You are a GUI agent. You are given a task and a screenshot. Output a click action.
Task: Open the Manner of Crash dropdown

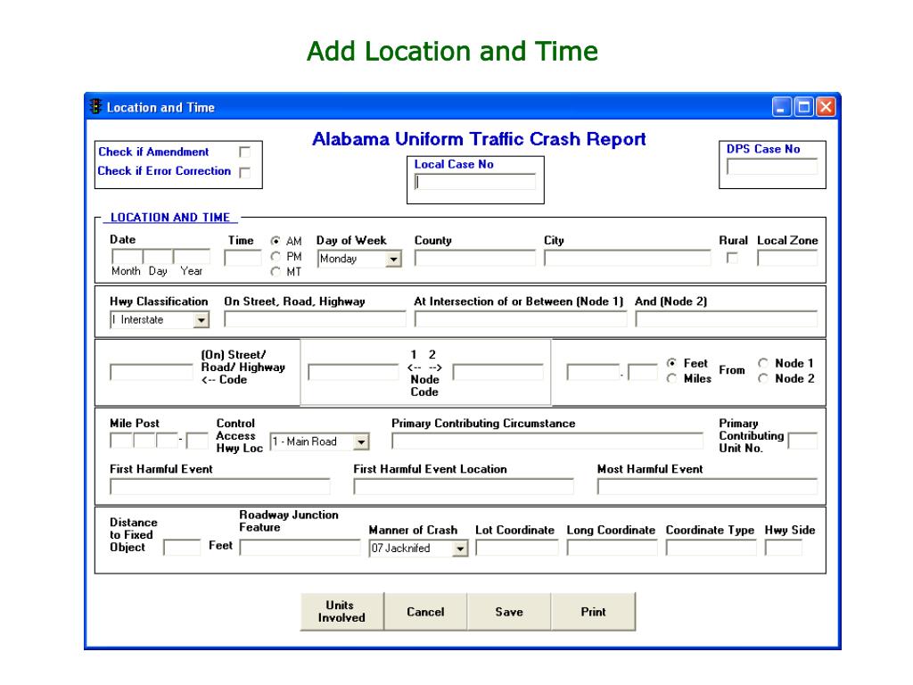460,549
